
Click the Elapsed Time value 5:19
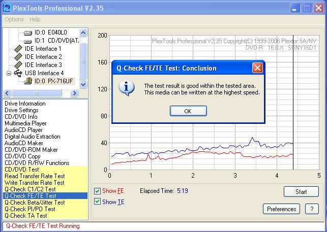point(183,191)
